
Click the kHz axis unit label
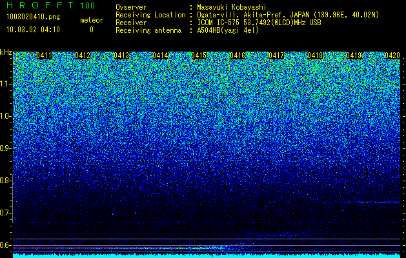tap(6, 52)
